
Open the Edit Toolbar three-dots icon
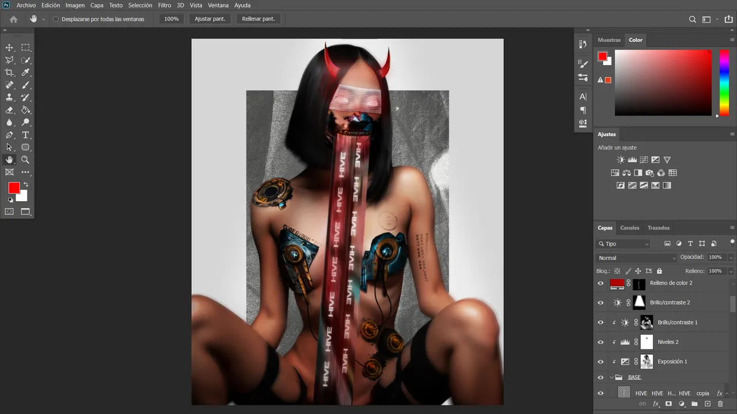[x=25, y=172]
